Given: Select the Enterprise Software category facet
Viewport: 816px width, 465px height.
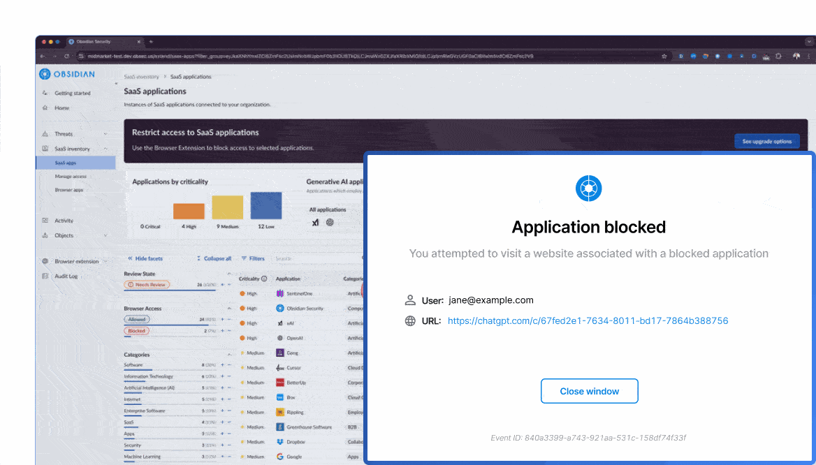Looking at the screenshot, I should click(x=145, y=411).
